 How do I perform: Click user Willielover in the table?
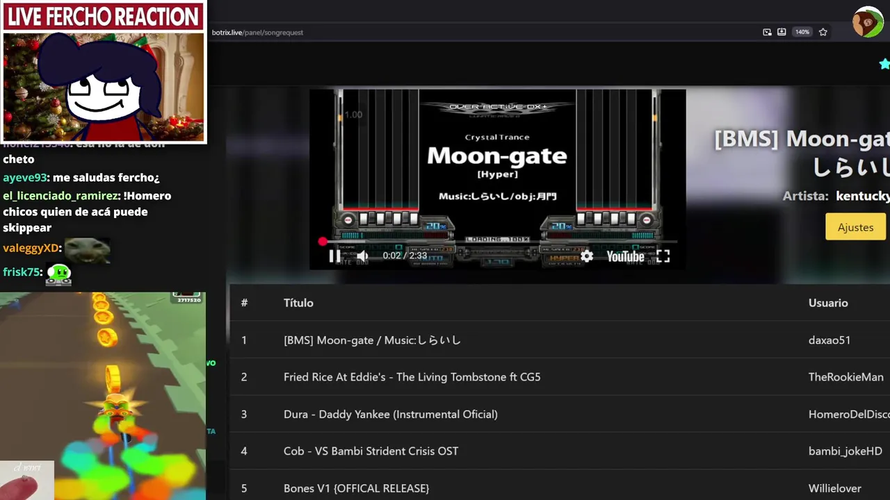coord(835,489)
